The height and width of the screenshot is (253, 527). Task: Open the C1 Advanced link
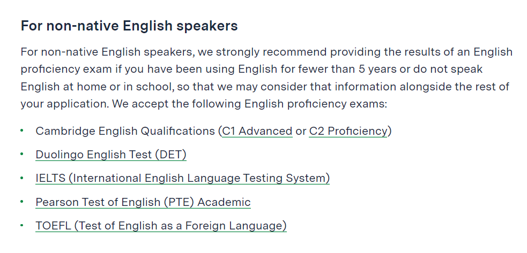tap(257, 131)
